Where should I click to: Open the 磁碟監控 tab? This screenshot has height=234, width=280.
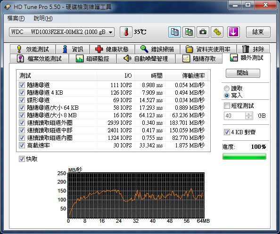coord(93,59)
